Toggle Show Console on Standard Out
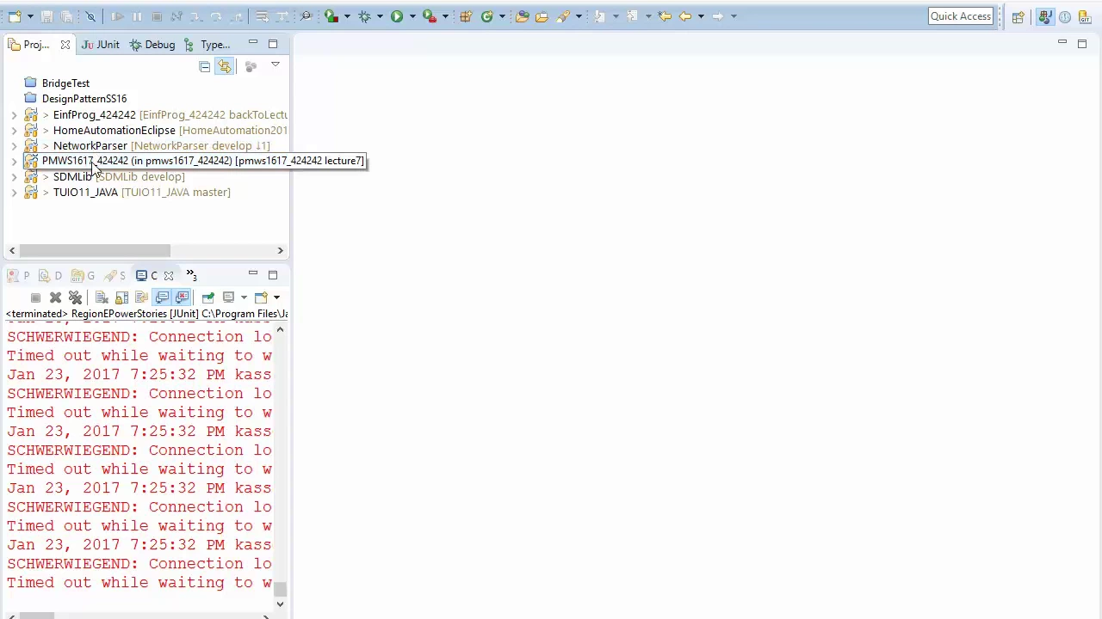Screen dimensions: 1102x619 [162, 297]
